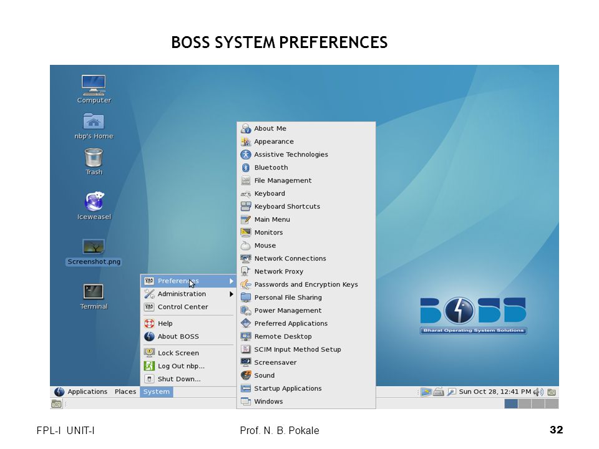
Task: Click Passwords and Encryption Keys icon
Action: point(246,284)
